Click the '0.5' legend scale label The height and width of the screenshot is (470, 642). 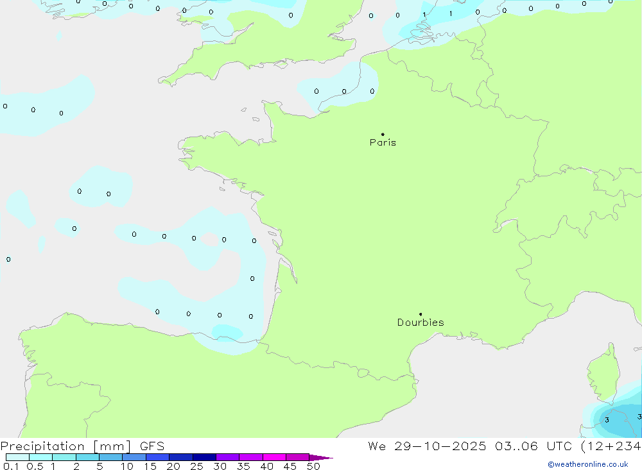35,466
